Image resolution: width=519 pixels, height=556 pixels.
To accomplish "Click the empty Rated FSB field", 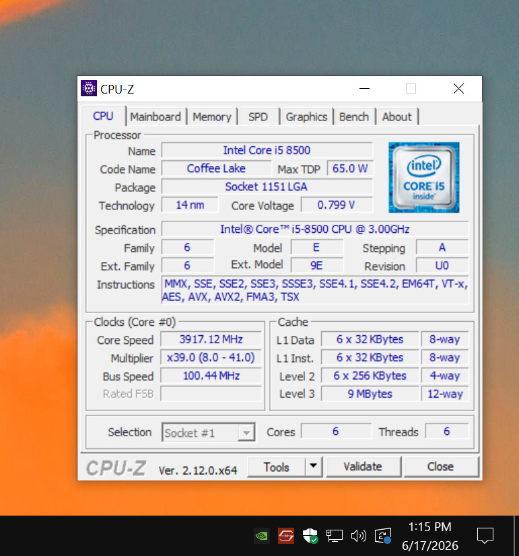I will [x=211, y=393].
